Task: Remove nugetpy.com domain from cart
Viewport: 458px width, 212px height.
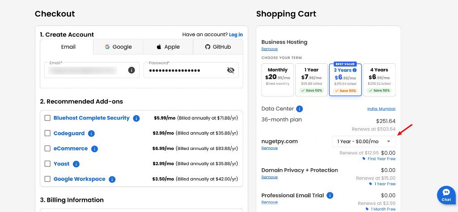Action: [269, 148]
